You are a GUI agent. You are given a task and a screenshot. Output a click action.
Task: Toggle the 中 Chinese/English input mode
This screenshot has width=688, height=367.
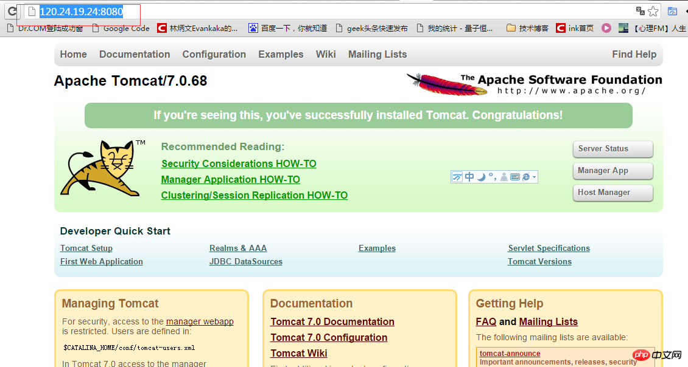point(469,177)
